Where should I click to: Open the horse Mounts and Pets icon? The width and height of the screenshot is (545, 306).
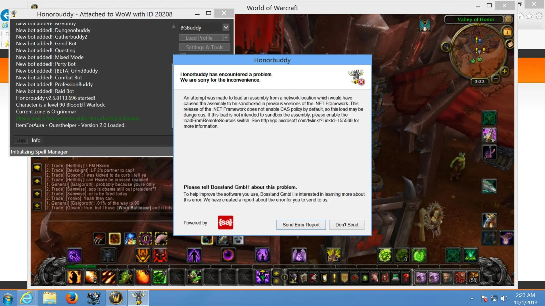coord(375,277)
